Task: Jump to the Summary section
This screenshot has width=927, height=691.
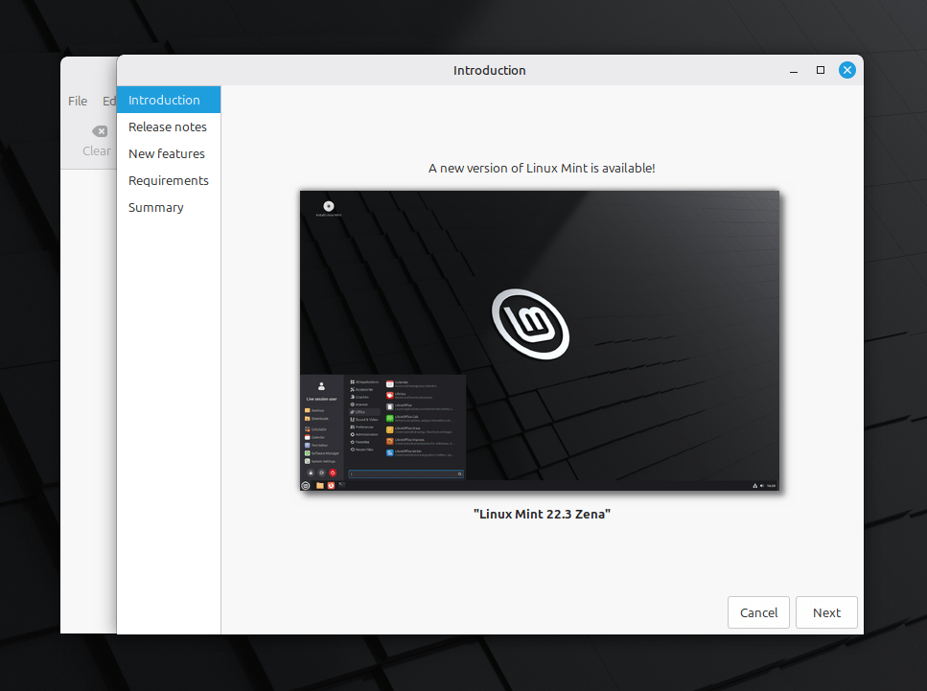Action: [x=155, y=207]
